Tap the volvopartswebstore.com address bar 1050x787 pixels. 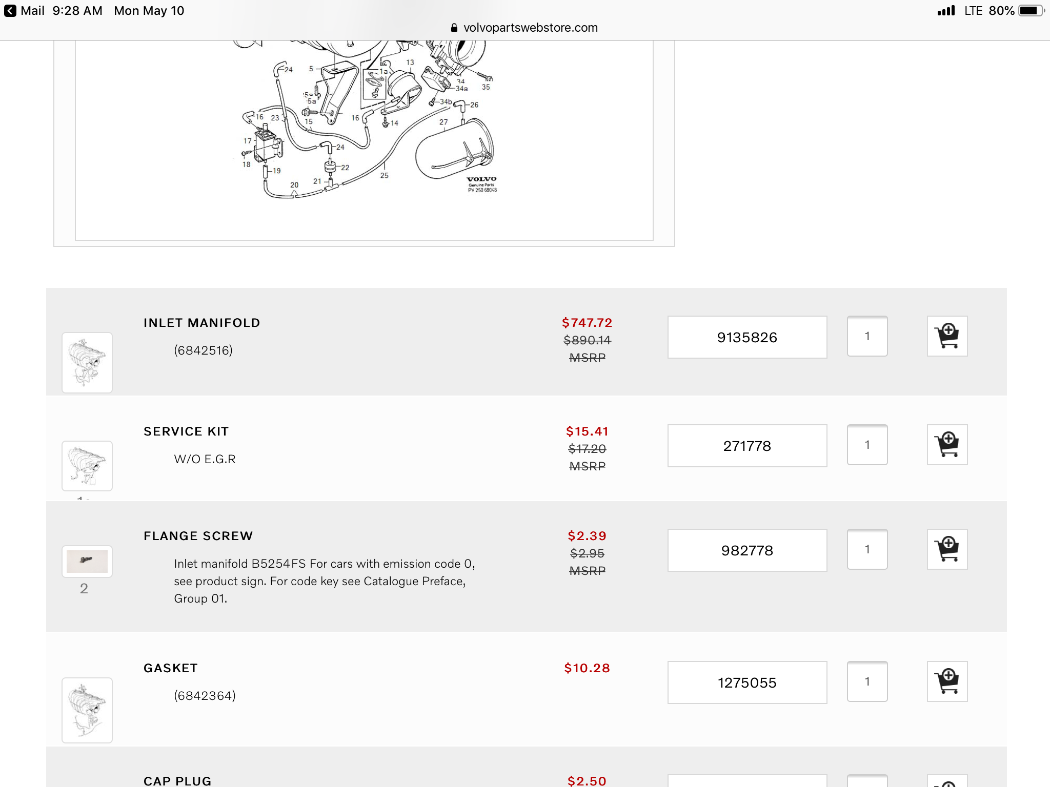[x=530, y=28]
